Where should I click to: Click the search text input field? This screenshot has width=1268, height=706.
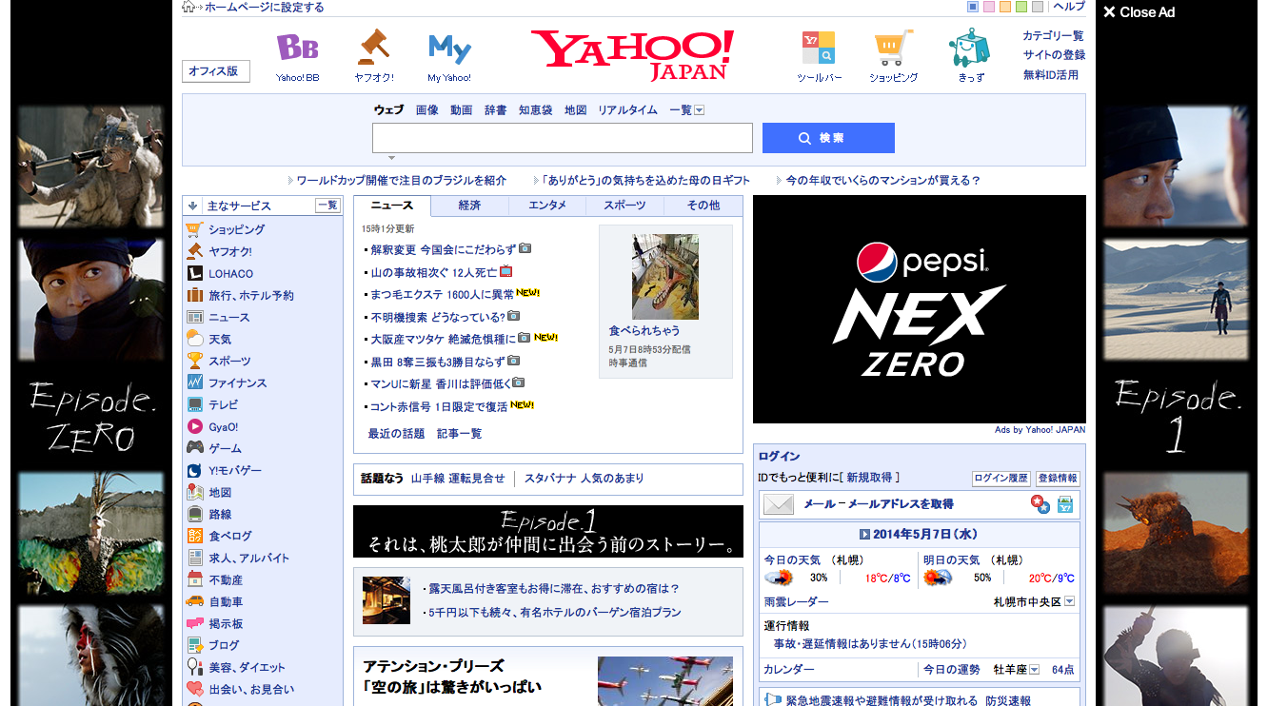click(562, 138)
